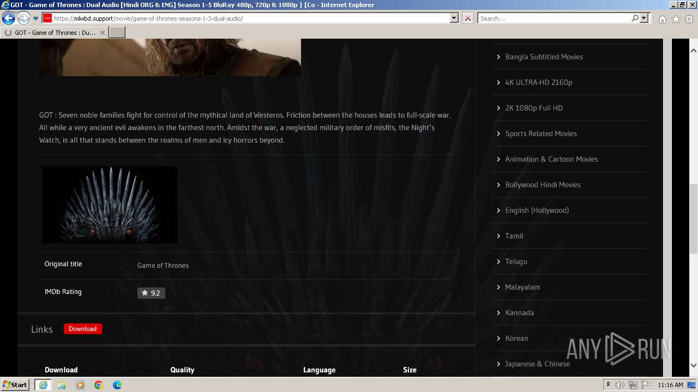Click the Iron Throne thumbnail image

(110, 205)
